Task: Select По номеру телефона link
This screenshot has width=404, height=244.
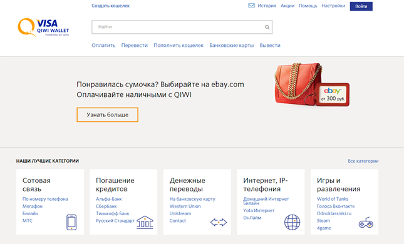Action: (x=45, y=199)
